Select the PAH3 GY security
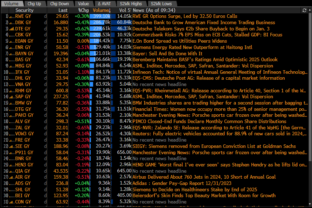Viewport: 312px width, 208px height. (x=24, y=115)
